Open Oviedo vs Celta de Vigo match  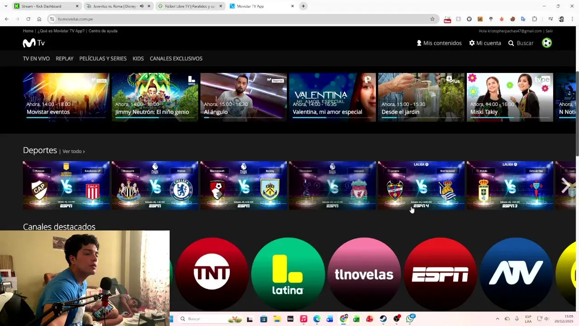click(x=510, y=185)
